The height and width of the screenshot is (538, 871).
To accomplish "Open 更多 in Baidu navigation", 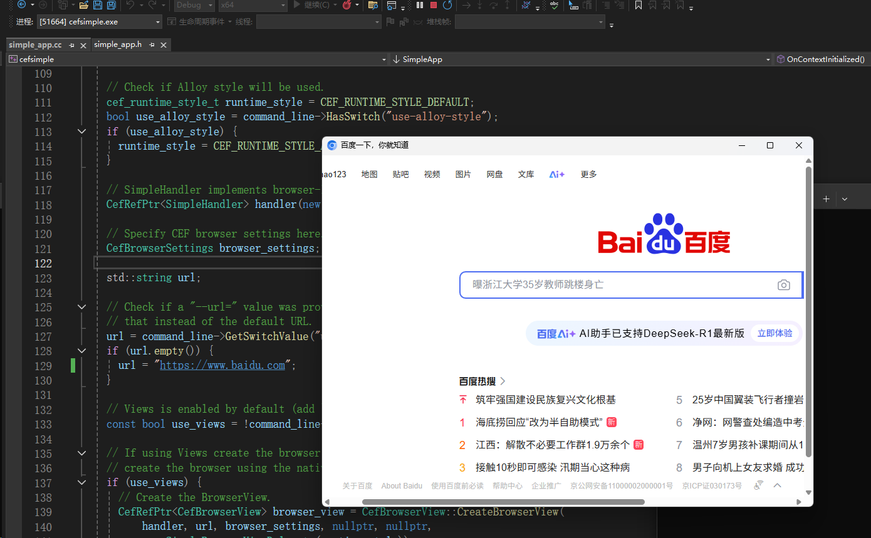I will (589, 174).
